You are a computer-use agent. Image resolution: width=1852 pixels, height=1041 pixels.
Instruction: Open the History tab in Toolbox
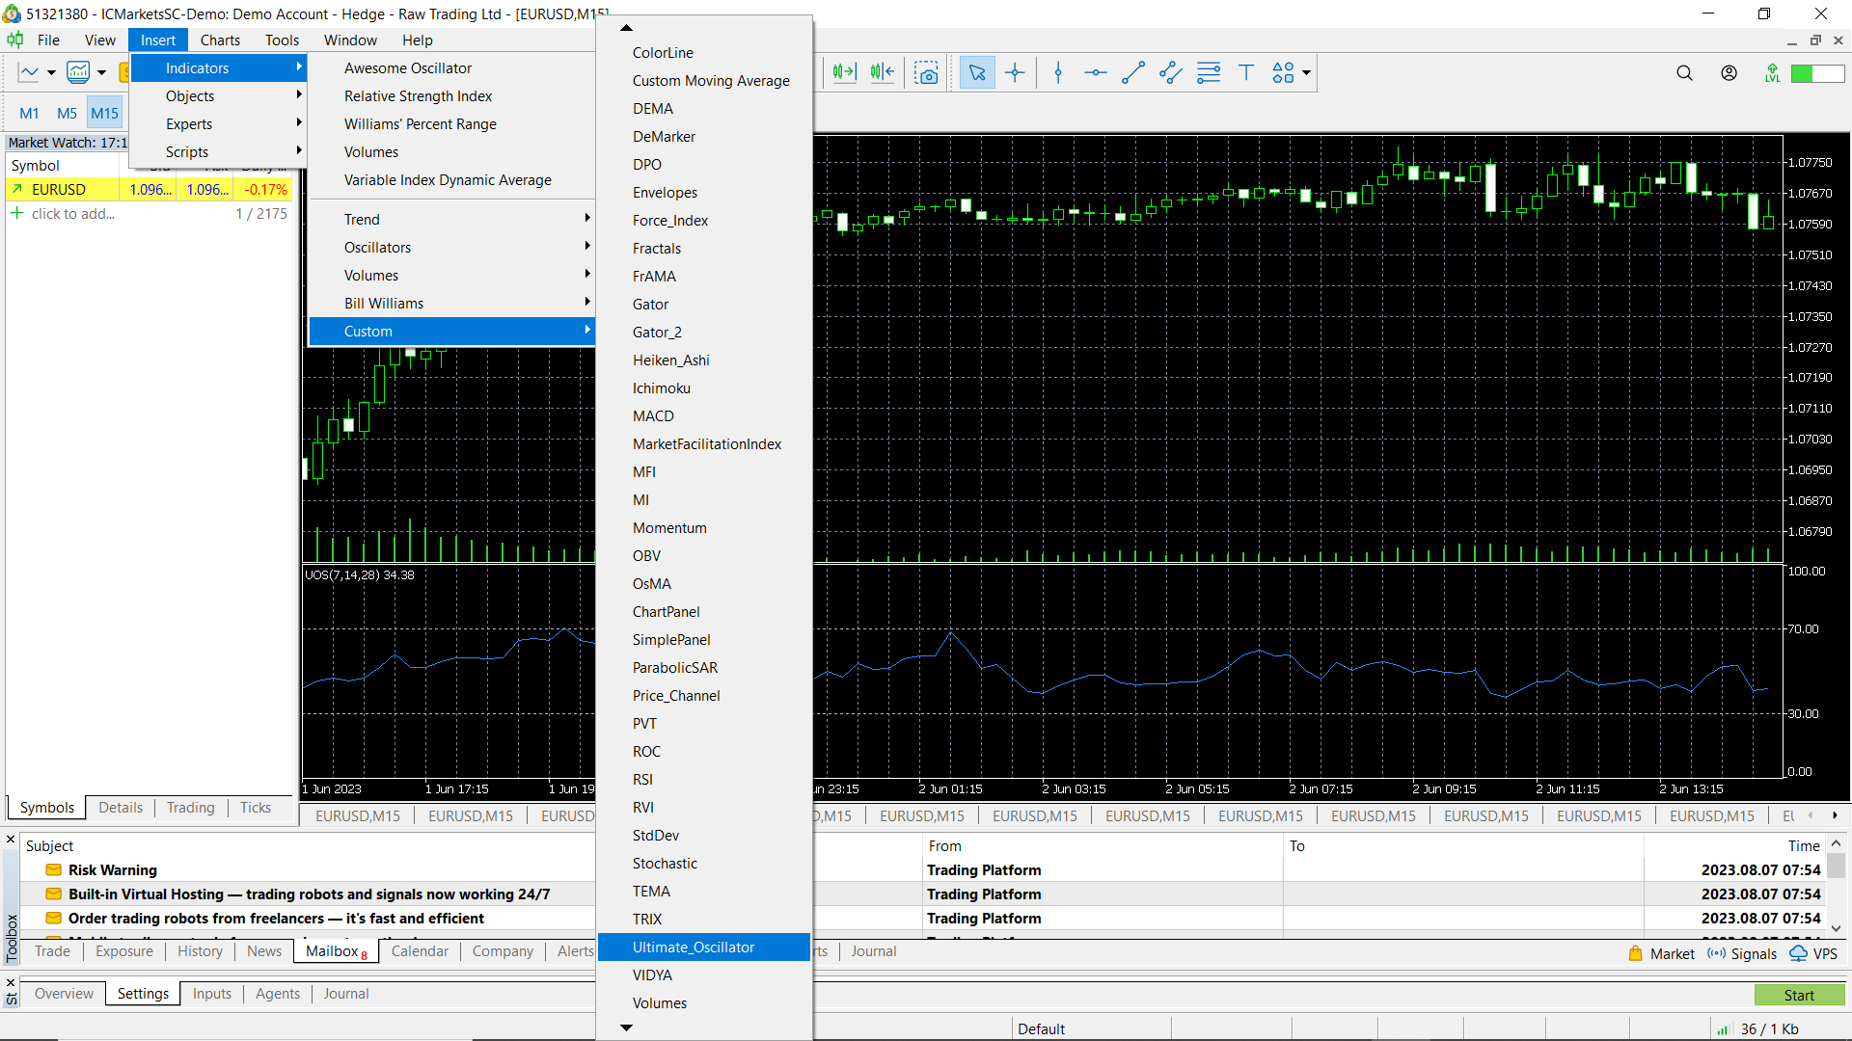(x=200, y=951)
